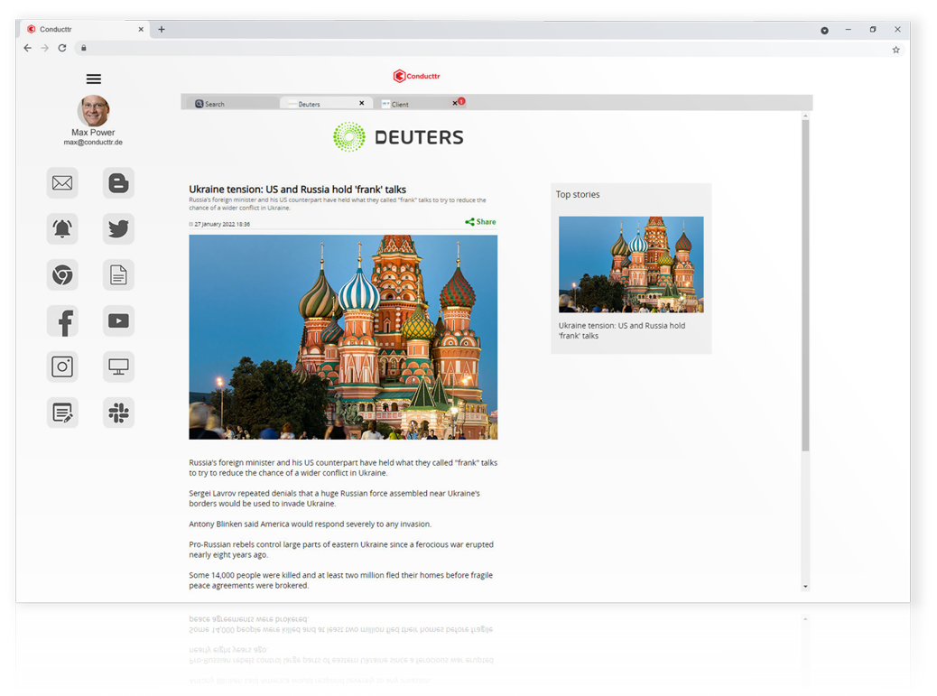This screenshot has width=937, height=696.
Task: Launch the Chrome browser icon
Action: click(x=61, y=274)
